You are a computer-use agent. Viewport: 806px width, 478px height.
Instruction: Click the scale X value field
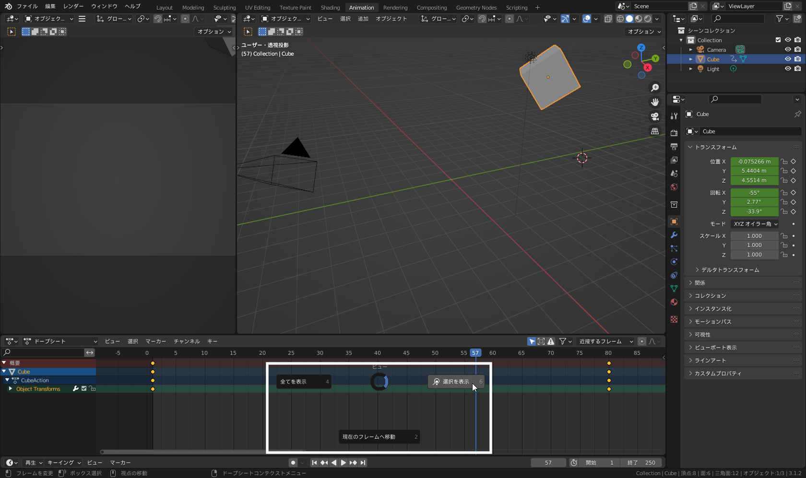tap(754, 236)
